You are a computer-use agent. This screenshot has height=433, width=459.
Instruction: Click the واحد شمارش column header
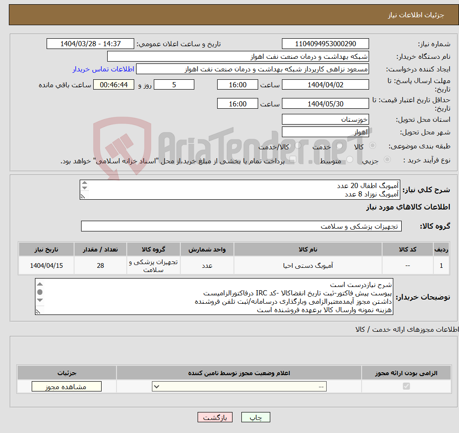click(207, 250)
